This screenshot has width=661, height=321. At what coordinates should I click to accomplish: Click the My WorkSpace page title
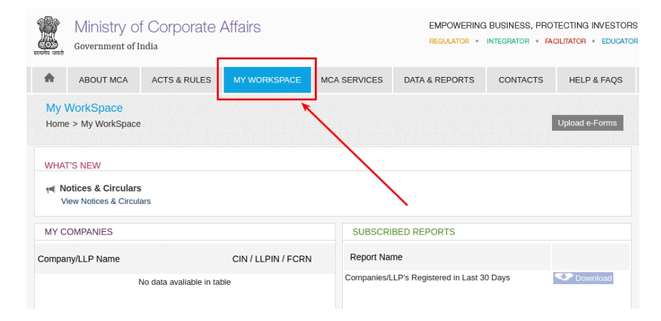click(84, 108)
